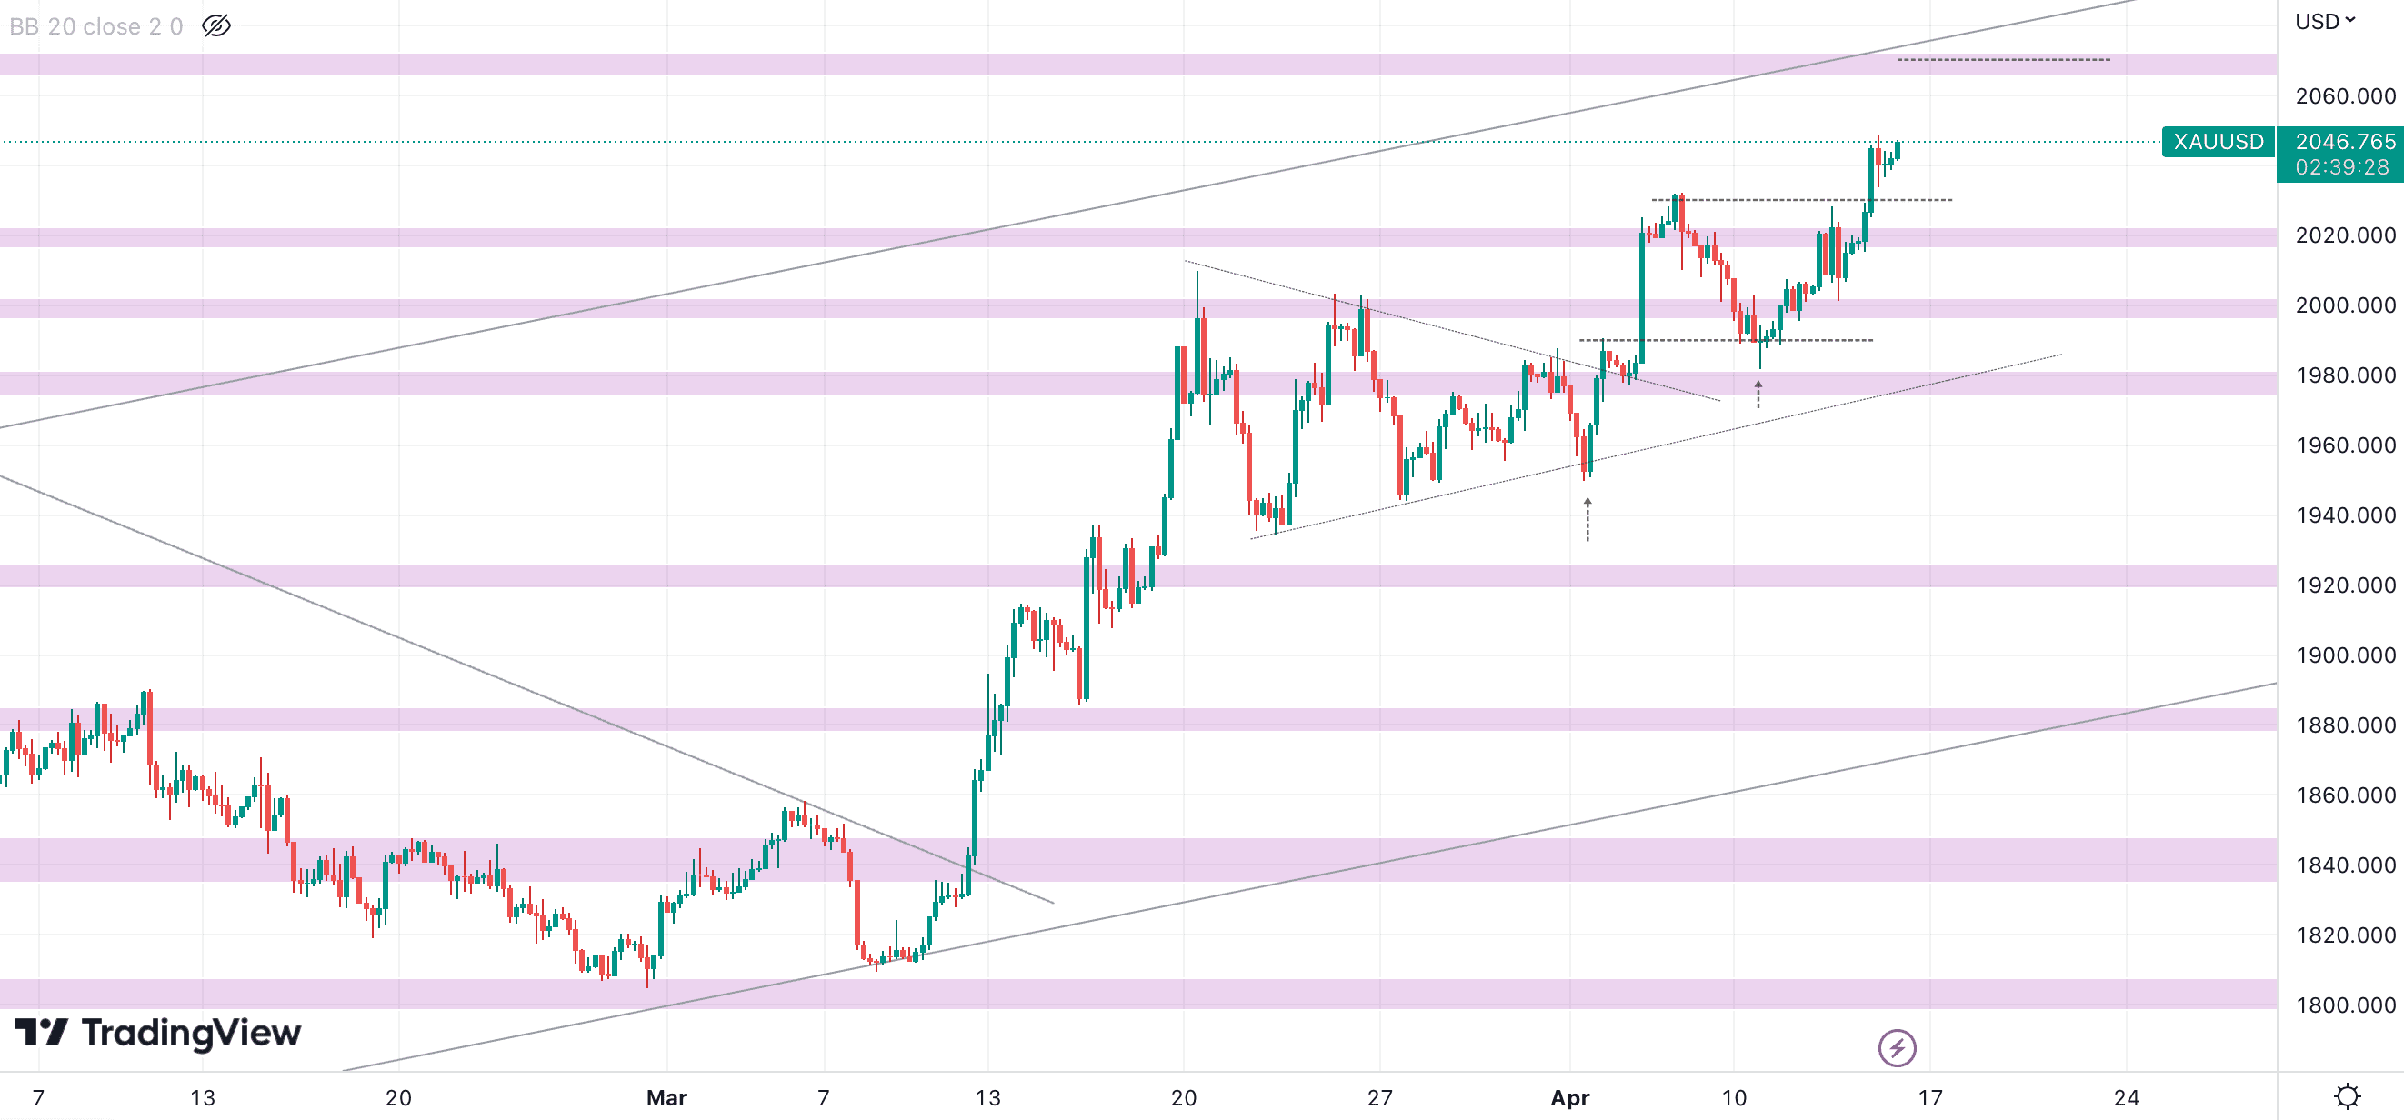
Task: Toggle visibility of the BB indicator
Action: click(x=216, y=26)
